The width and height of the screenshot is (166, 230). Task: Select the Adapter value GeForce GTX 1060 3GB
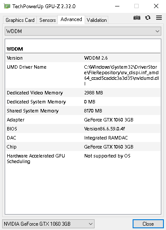109,120
